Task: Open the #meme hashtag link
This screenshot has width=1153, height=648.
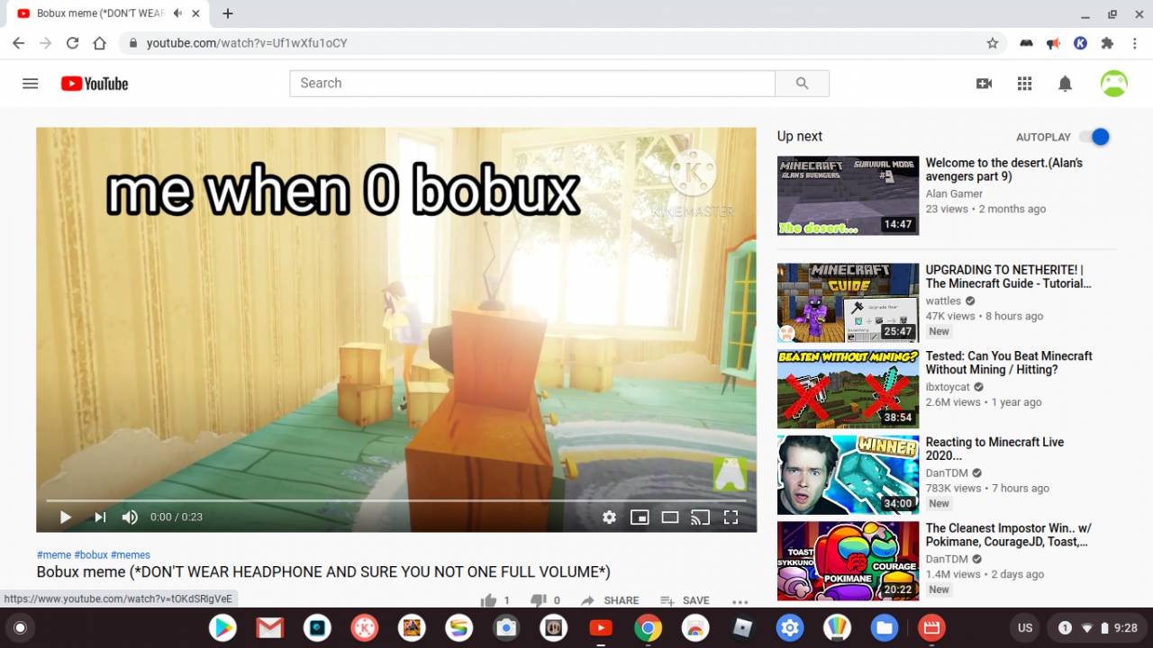Action: pyautogui.click(x=54, y=555)
